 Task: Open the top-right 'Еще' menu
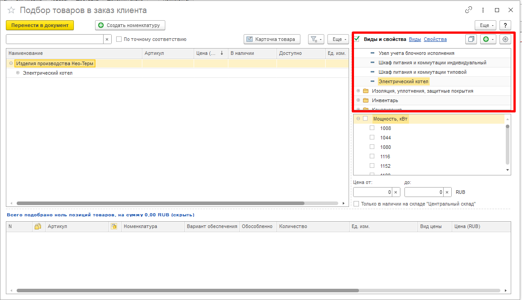(486, 25)
